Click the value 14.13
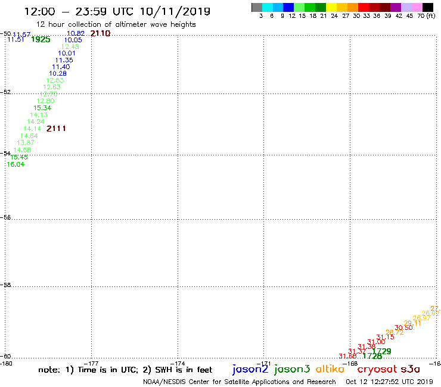The image size is (441, 387). (x=39, y=115)
